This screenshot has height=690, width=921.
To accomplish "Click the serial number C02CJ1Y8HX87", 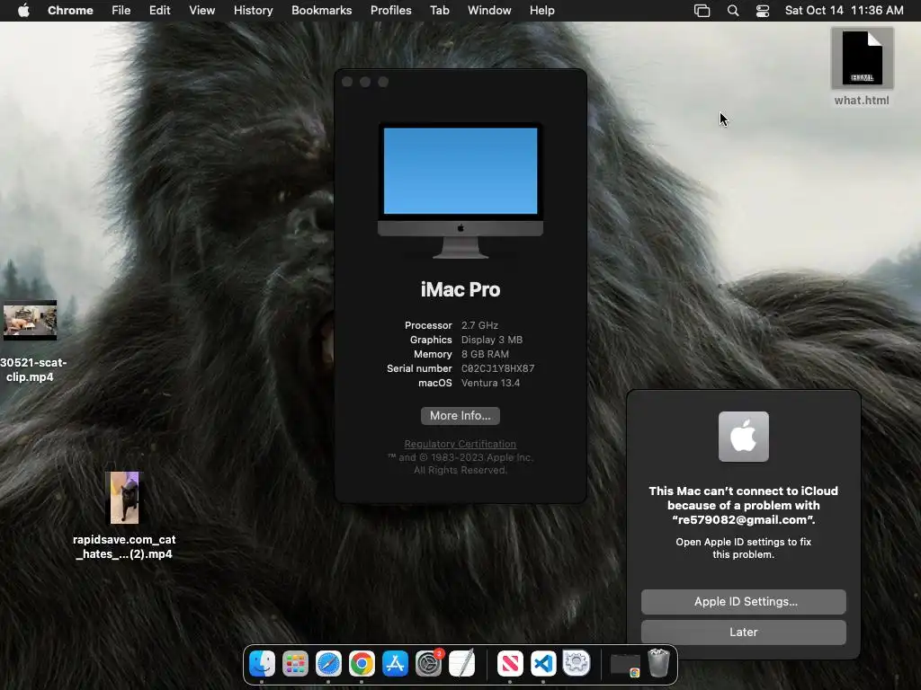I will click(497, 368).
